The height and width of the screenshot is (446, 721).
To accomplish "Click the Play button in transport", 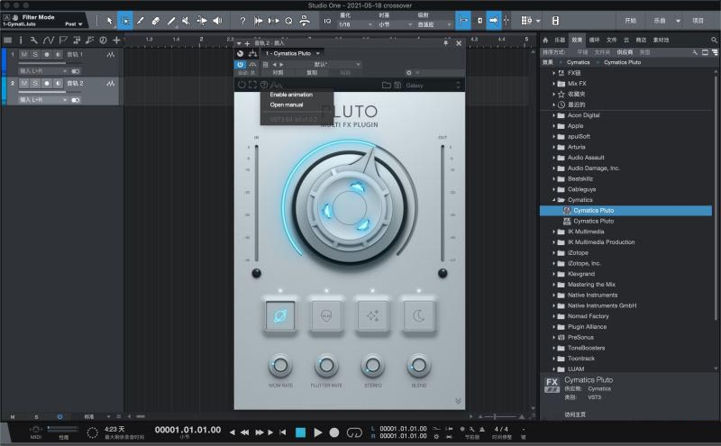I will 318,432.
